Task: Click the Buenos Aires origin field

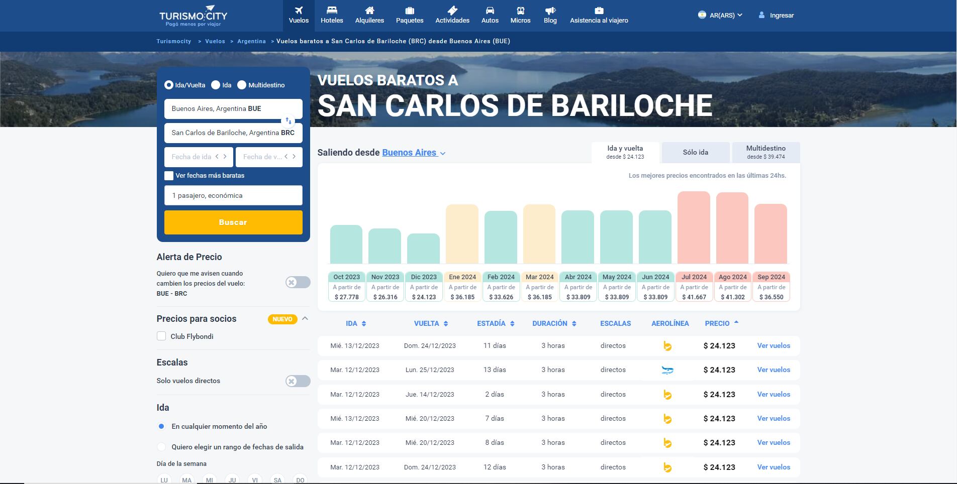Action: click(x=233, y=108)
